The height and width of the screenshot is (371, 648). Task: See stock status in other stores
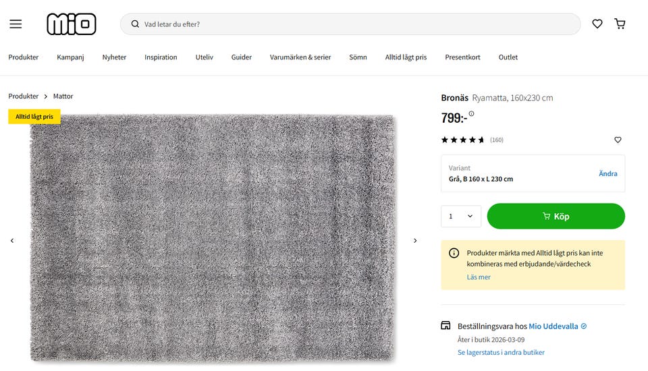click(501, 352)
